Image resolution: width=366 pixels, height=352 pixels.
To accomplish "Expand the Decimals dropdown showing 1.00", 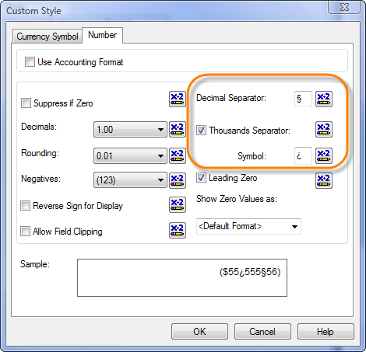I will [130, 129].
